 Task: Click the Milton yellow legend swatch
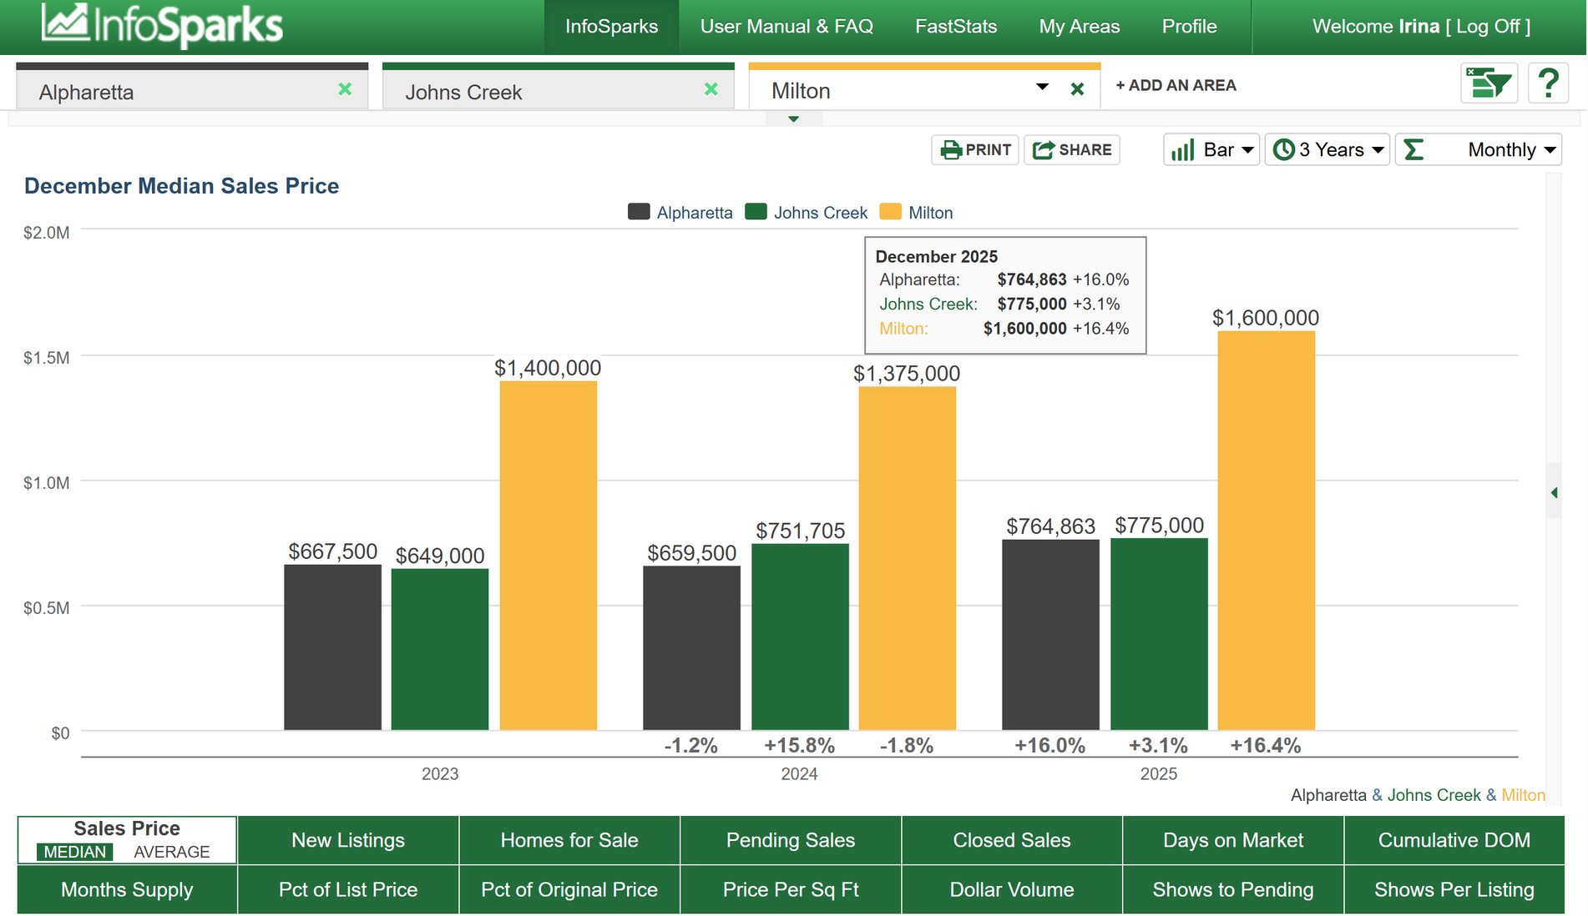891,212
